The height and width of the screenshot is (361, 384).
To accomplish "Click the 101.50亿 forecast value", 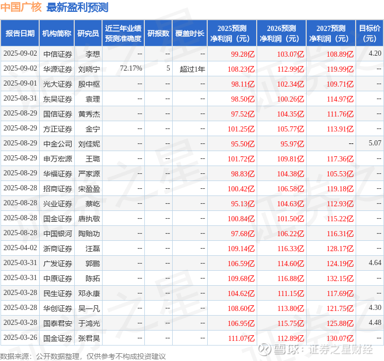I will pyautogui.click(x=291, y=219).
